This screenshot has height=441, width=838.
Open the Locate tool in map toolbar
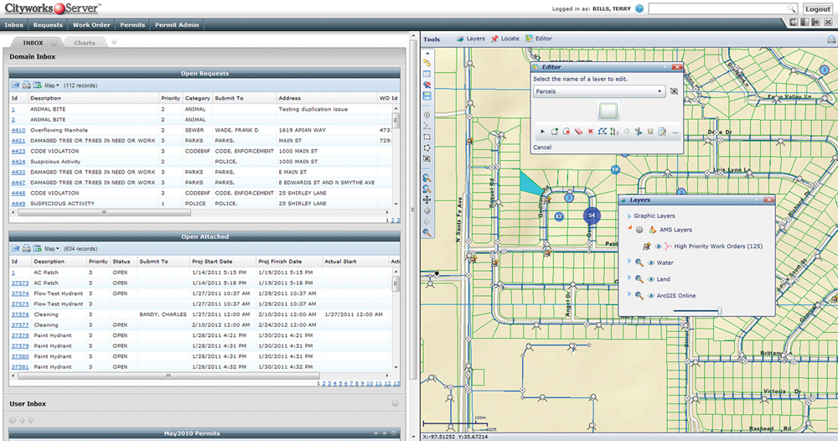[x=505, y=39]
